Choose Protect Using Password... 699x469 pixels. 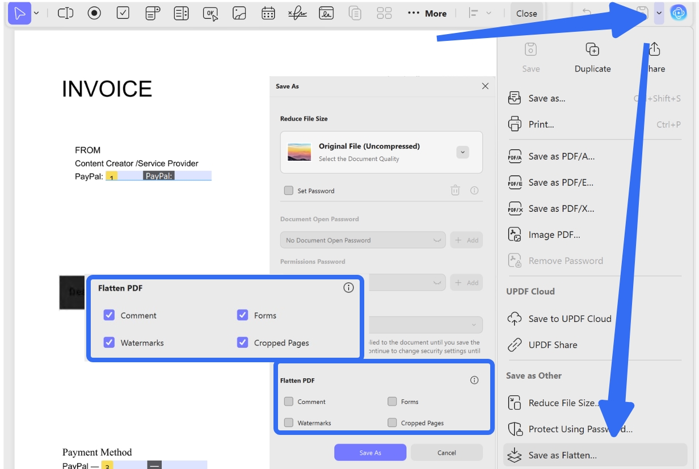tap(595, 429)
